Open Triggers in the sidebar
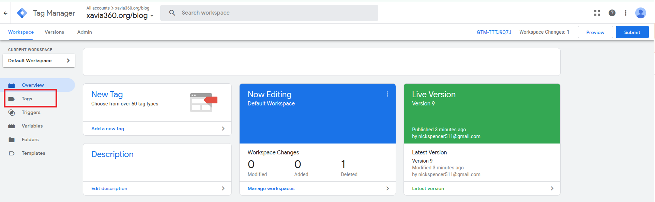 coord(31,112)
